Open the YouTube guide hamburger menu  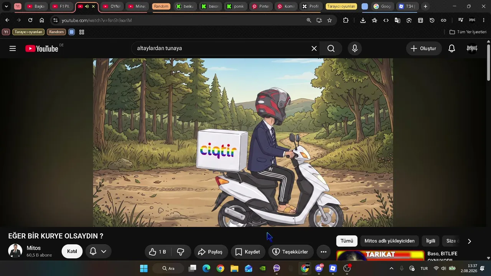click(x=13, y=48)
